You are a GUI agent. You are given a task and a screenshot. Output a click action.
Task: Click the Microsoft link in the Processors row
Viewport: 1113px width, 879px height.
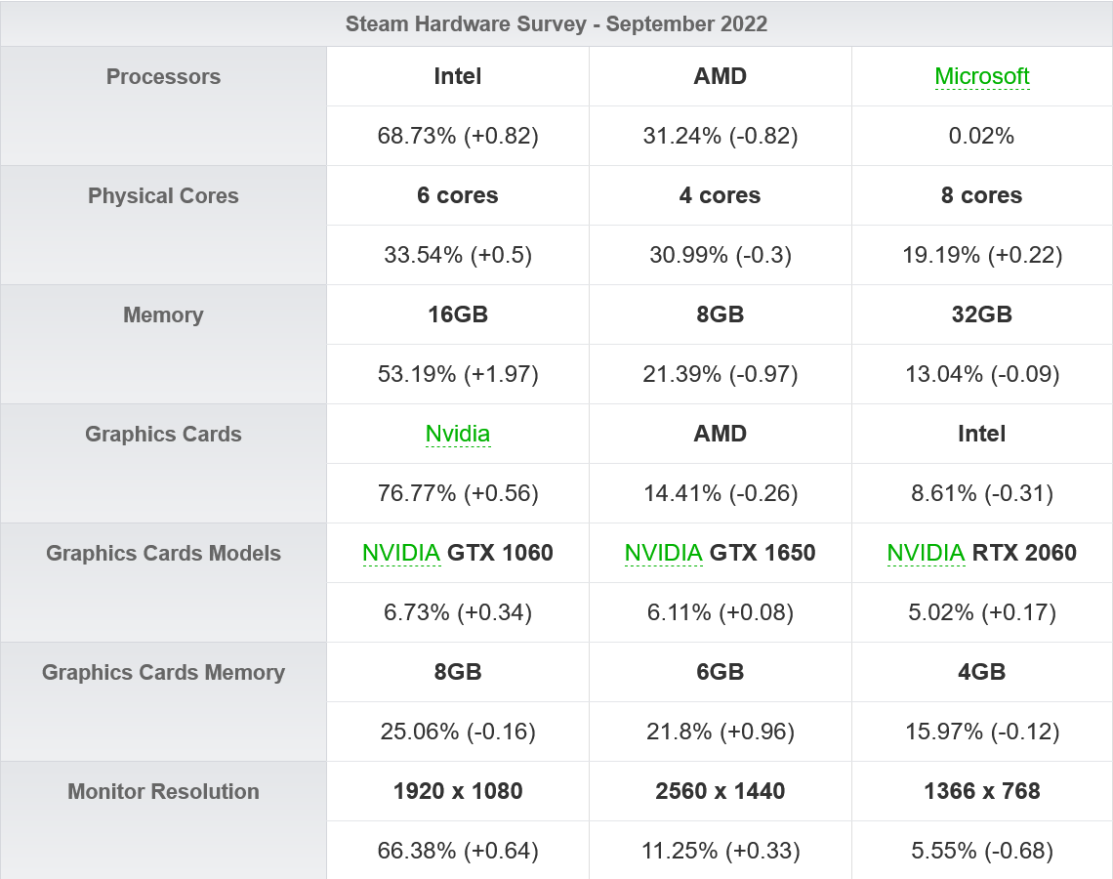point(981,76)
